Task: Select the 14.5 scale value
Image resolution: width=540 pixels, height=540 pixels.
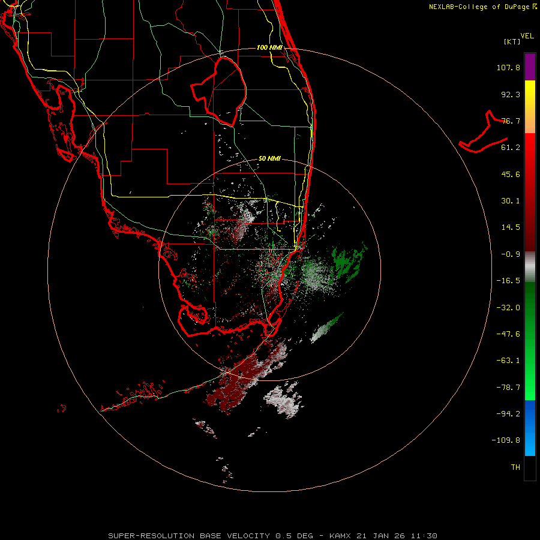Action: point(511,227)
